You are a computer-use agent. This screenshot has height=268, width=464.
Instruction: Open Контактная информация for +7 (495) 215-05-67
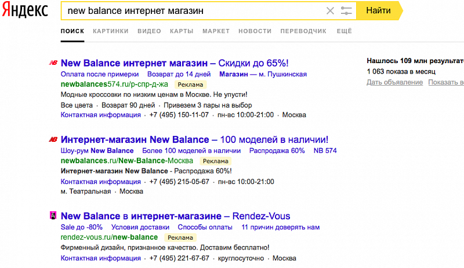(x=100, y=182)
